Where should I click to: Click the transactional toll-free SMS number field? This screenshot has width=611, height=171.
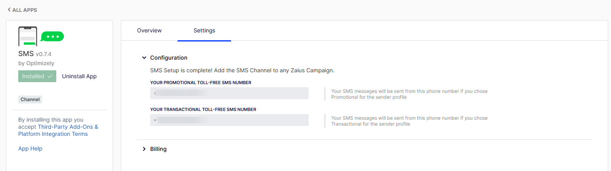pyautogui.click(x=229, y=120)
